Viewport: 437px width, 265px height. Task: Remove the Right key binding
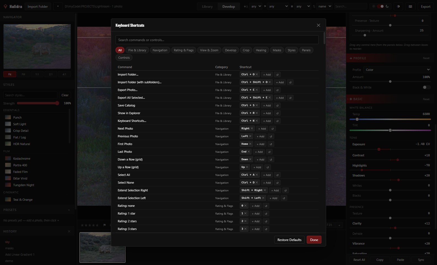pyautogui.click(x=252, y=129)
